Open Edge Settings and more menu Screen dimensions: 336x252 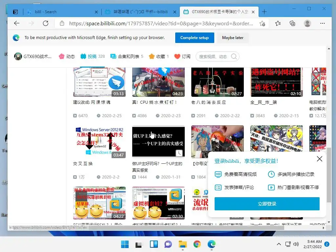coord(322,23)
